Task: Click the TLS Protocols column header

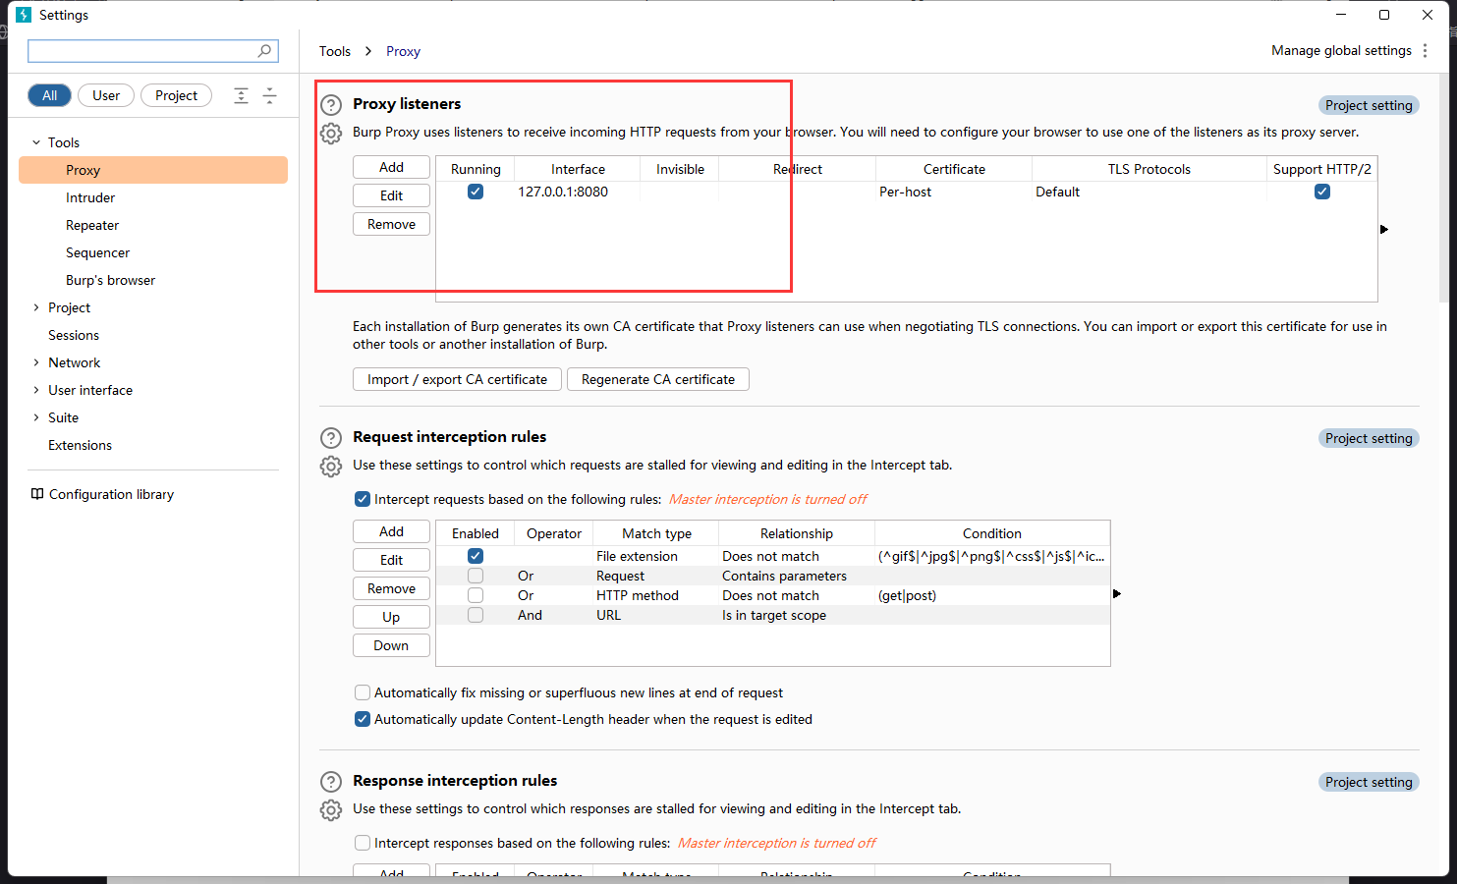Action: tap(1149, 169)
